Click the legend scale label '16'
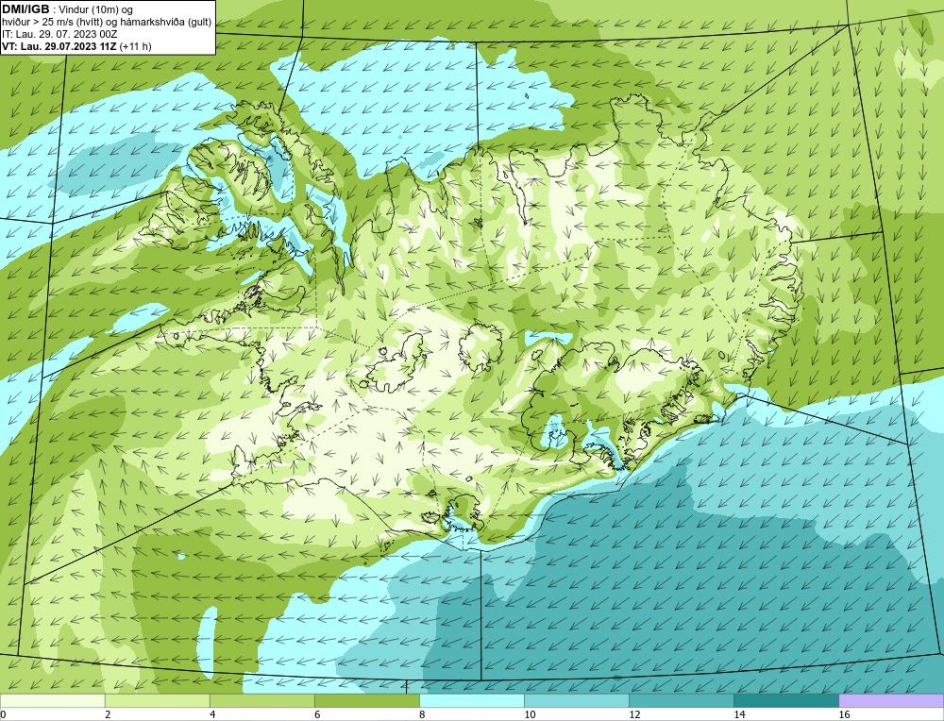The height and width of the screenshot is (721, 944). pos(844,715)
